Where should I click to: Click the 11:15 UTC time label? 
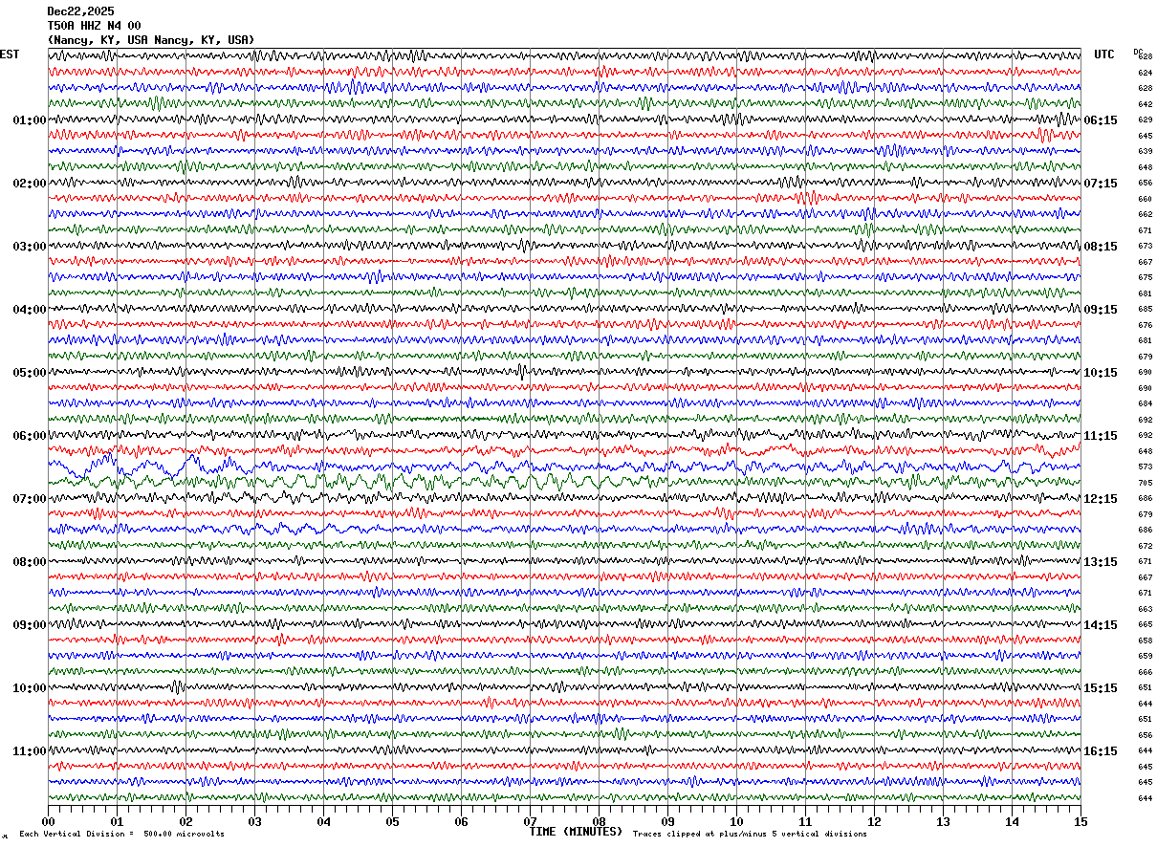[1101, 436]
